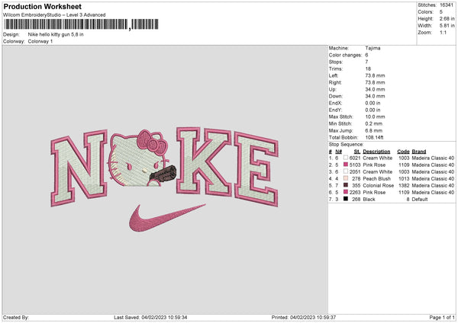Click the "Stop Sequence:" heading
Image resolution: width=458 pixels, height=323 pixels.
[x=346, y=144]
